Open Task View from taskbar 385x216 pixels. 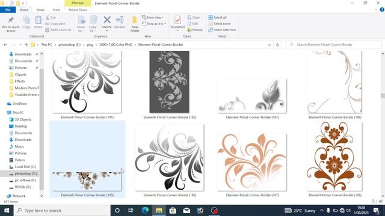tap(131, 211)
